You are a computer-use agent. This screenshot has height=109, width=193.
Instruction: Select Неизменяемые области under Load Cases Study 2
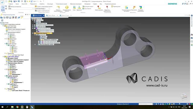point(15,63)
